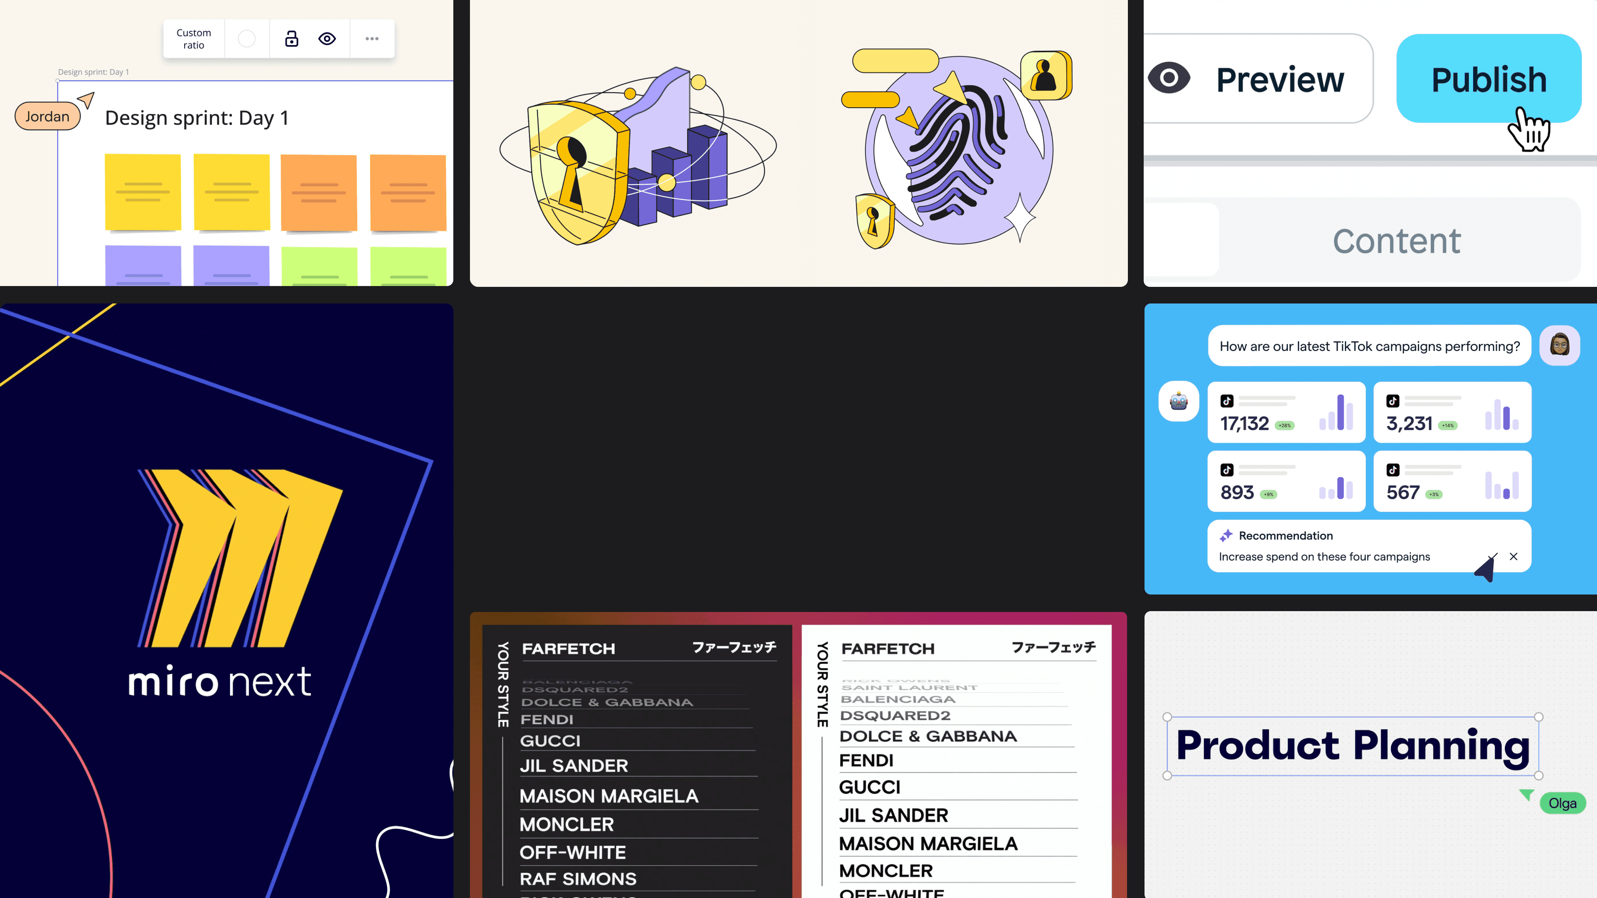The height and width of the screenshot is (898, 1597).
Task: Open the three-dot more options menu
Action: click(372, 39)
